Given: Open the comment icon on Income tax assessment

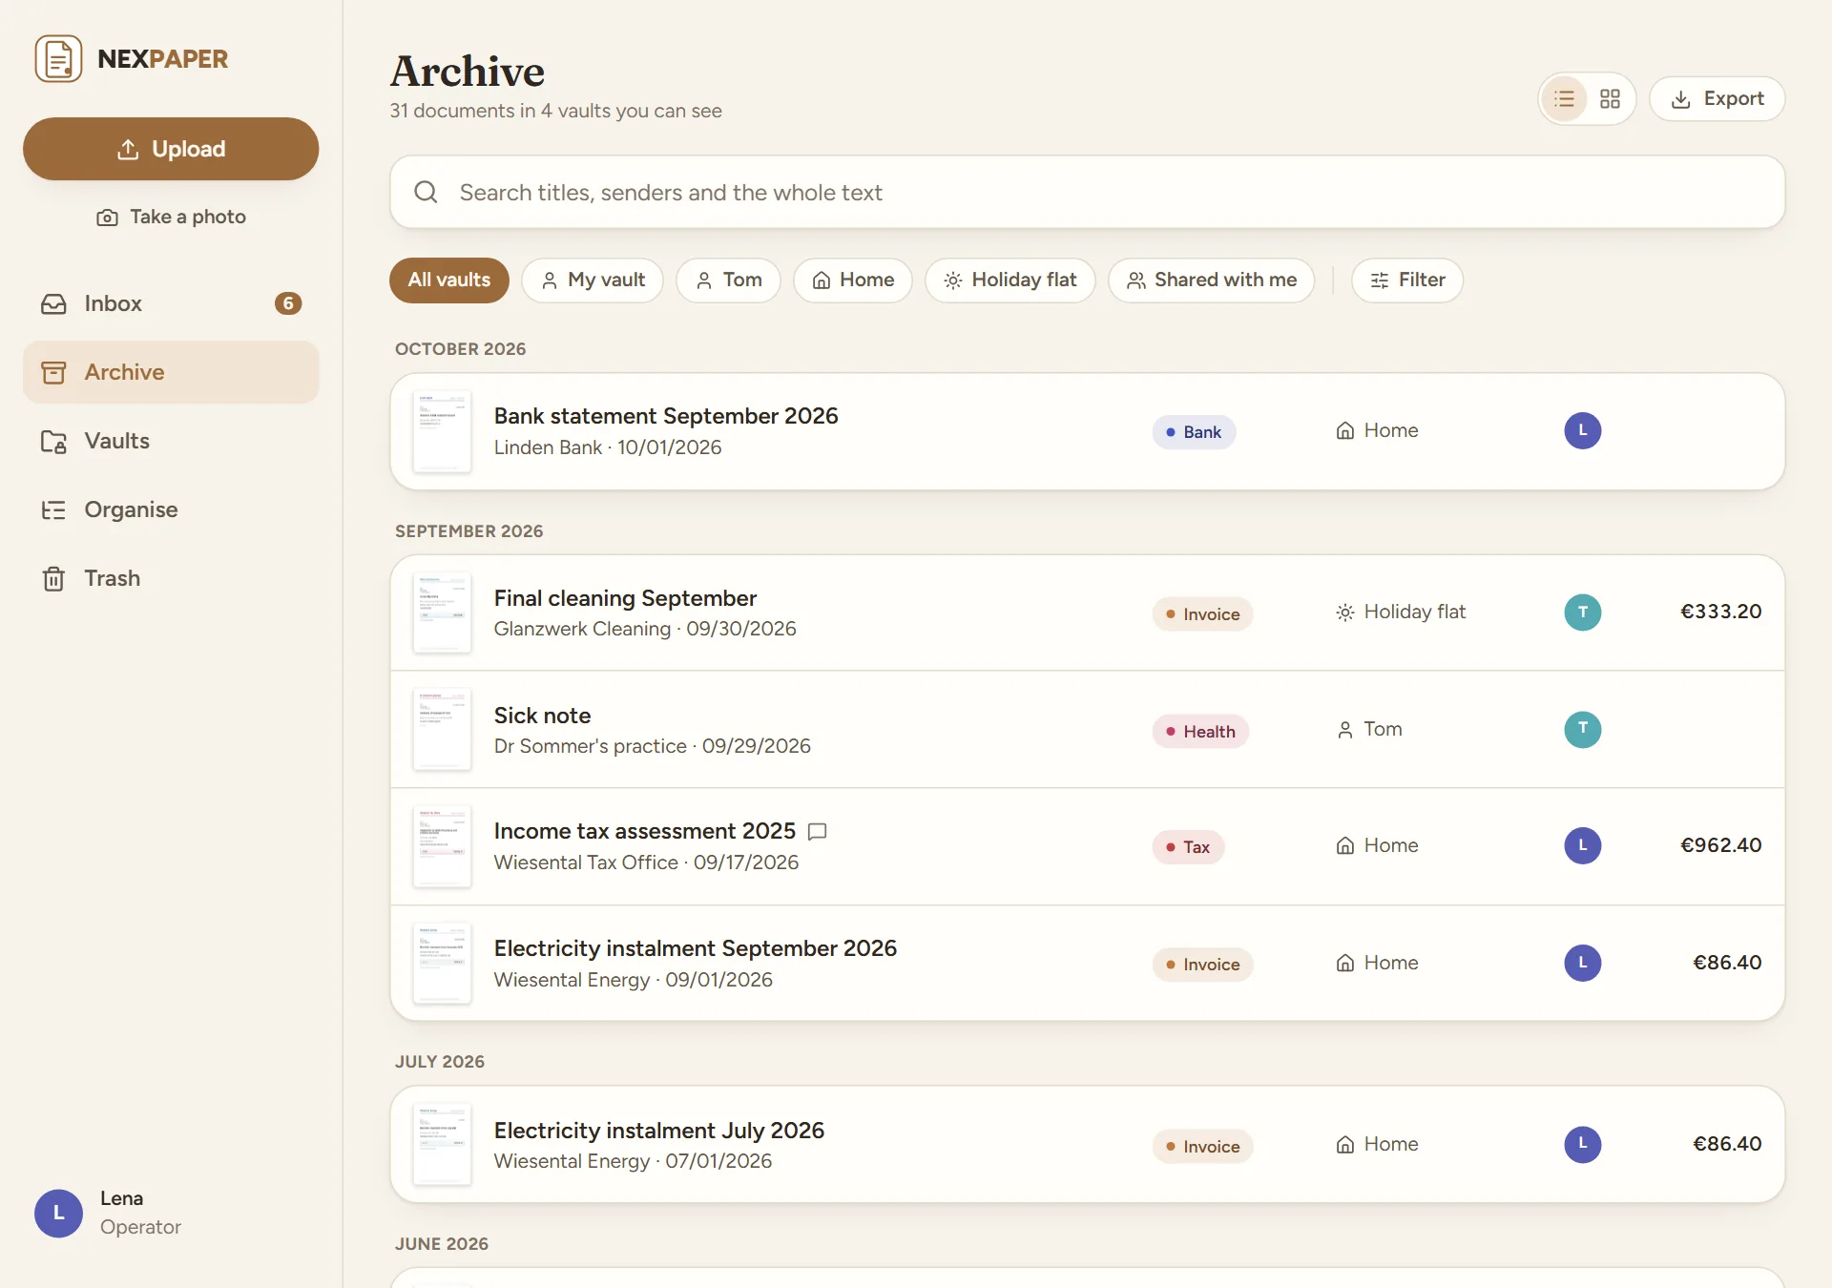Looking at the screenshot, I should tap(818, 831).
